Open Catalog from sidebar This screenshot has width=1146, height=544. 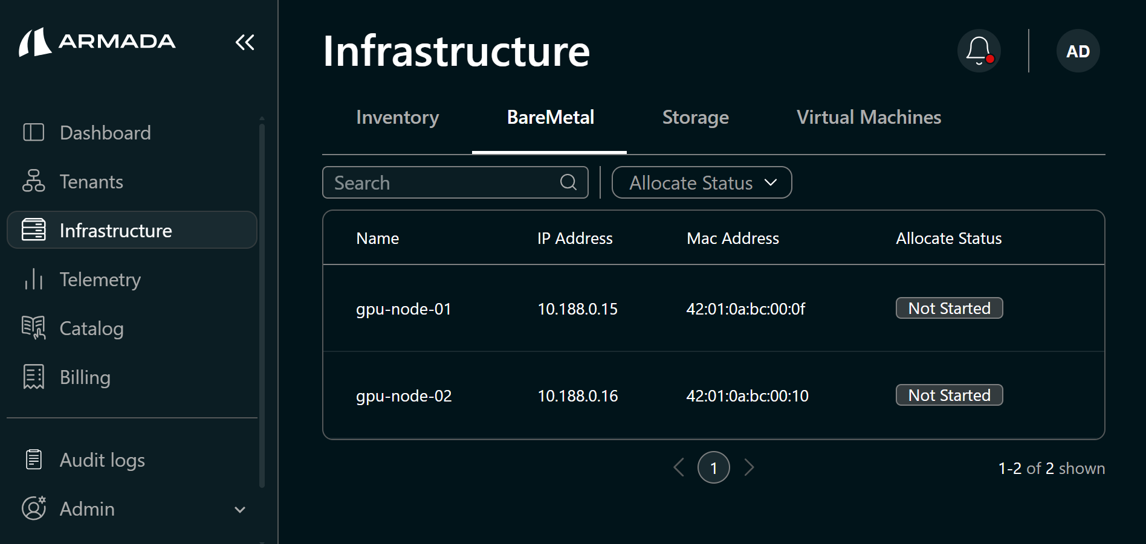[x=132, y=328]
